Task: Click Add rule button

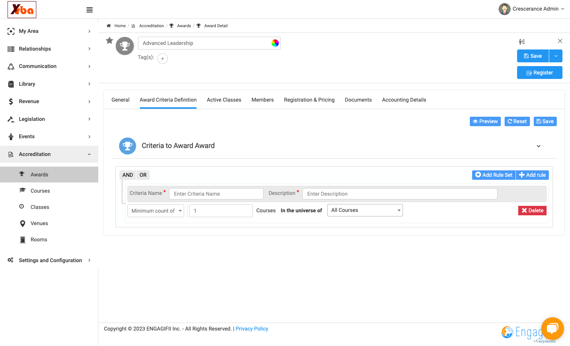Action: point(532,175)
